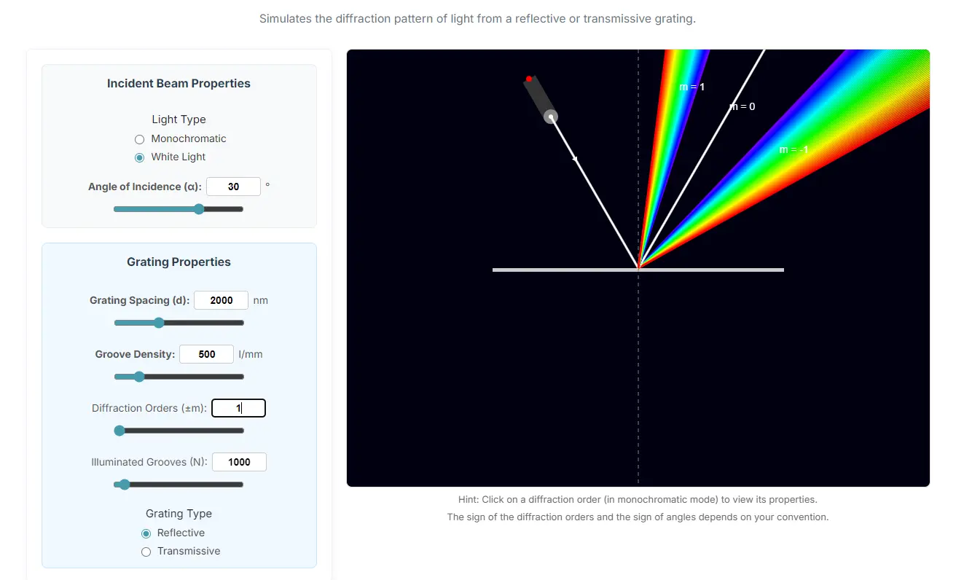Select the Reflective grating type
The height and width of the screenshot is (580, 956).
coord(145,533)
